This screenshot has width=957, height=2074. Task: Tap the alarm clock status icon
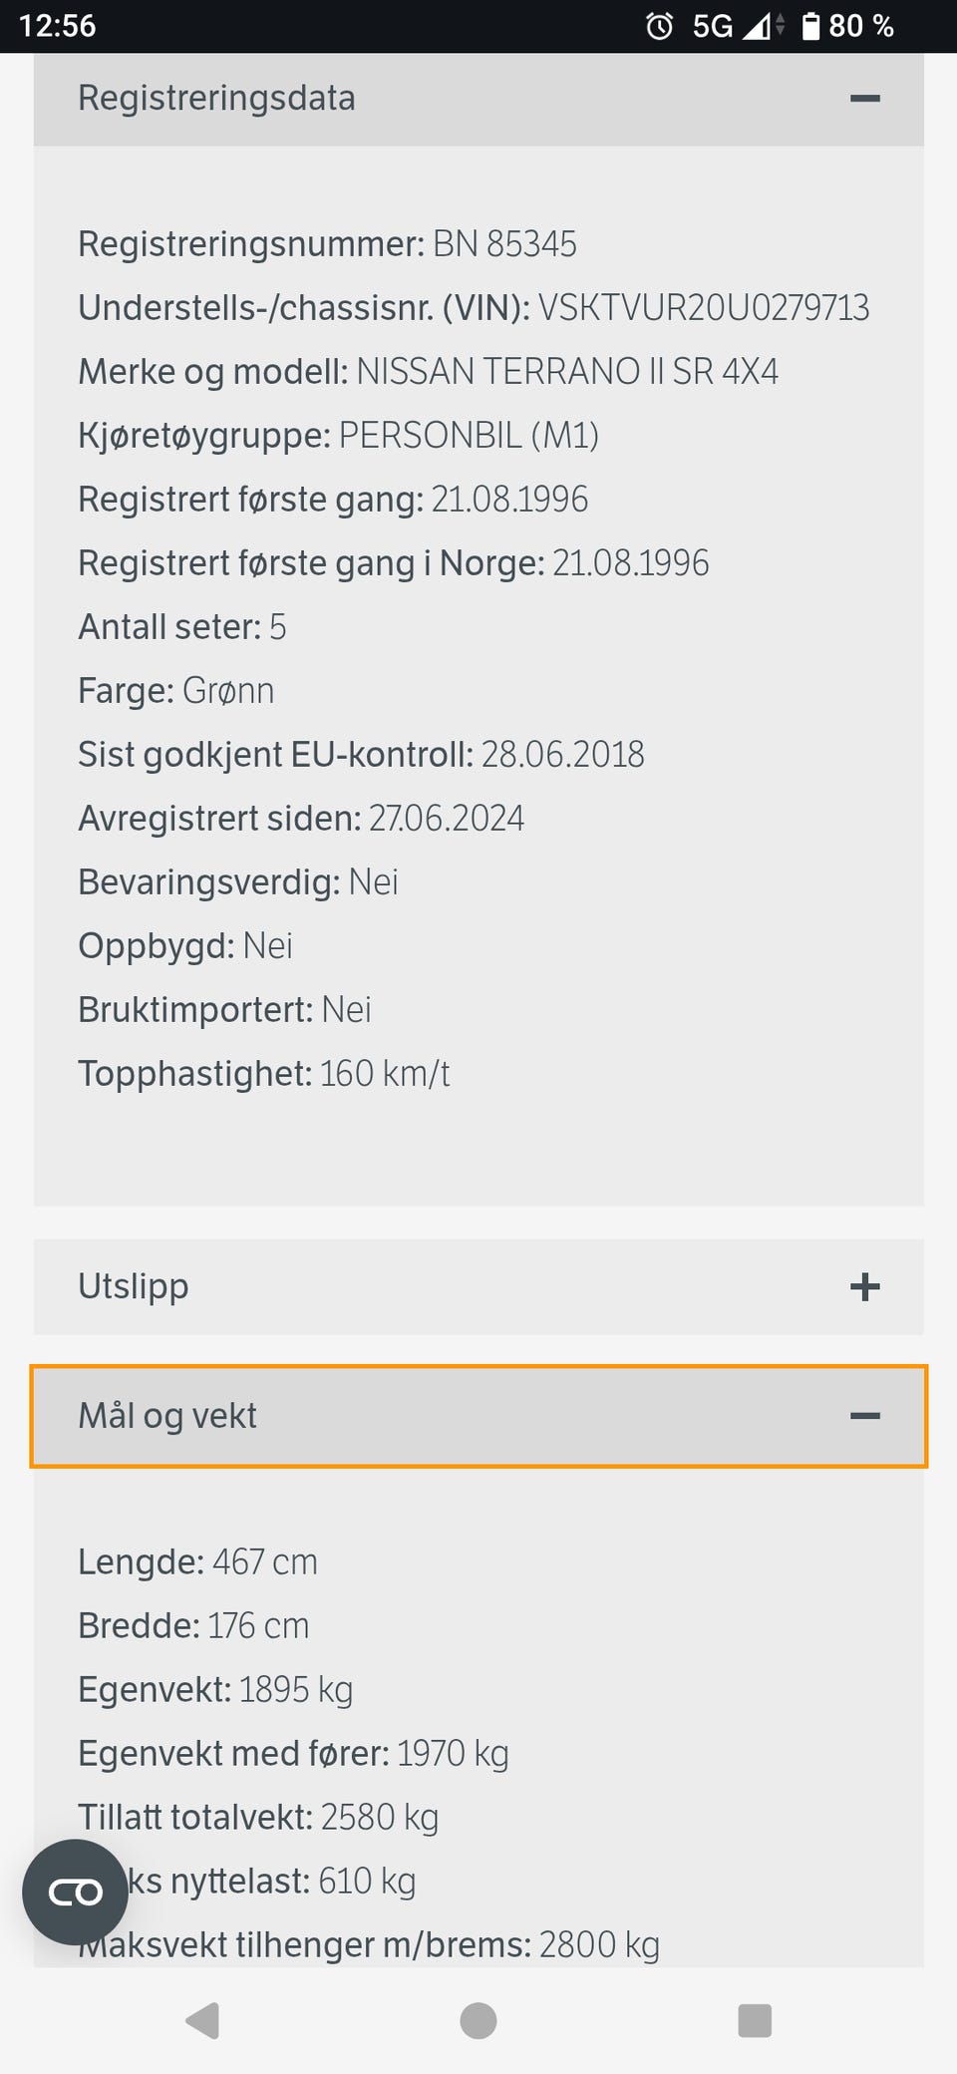click(660, 26)
